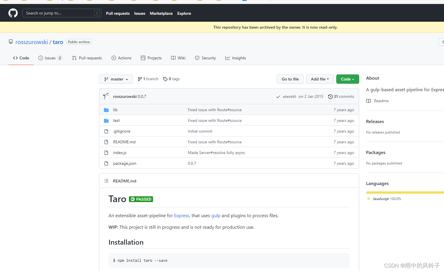Focus the Search or jump to field
The width and height of the screenshot is (444, 271).
click(62, 13)
